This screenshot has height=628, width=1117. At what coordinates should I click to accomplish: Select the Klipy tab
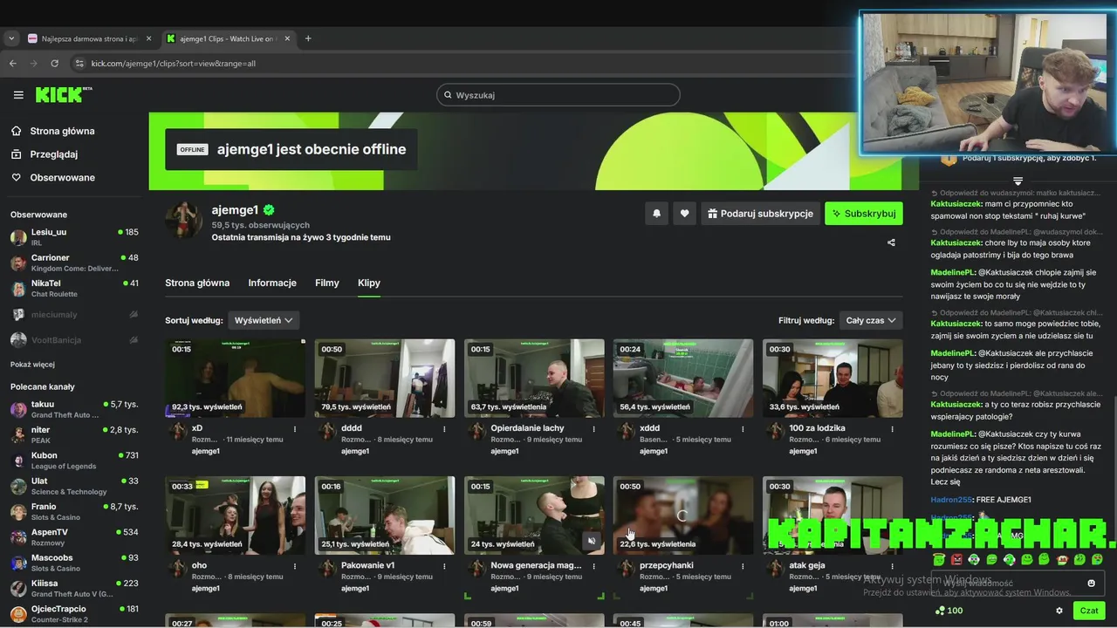(x=369, y=283)
